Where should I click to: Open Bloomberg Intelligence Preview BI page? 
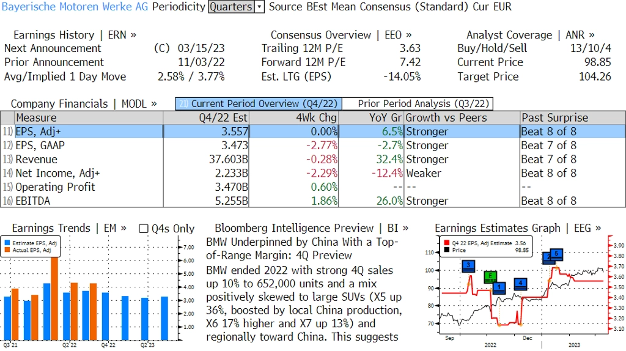pos(311,228)
